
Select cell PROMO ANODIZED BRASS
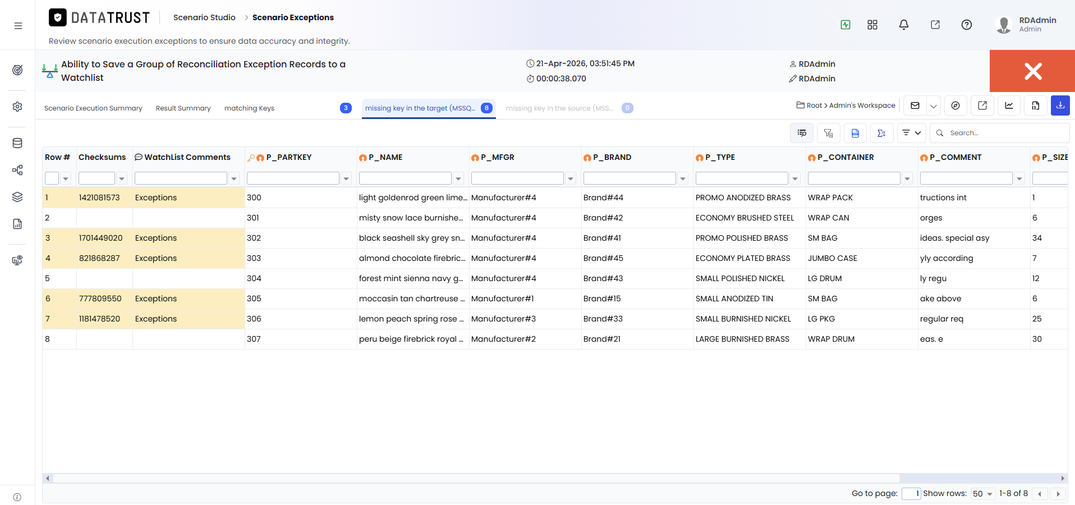(x=750, y=198)
